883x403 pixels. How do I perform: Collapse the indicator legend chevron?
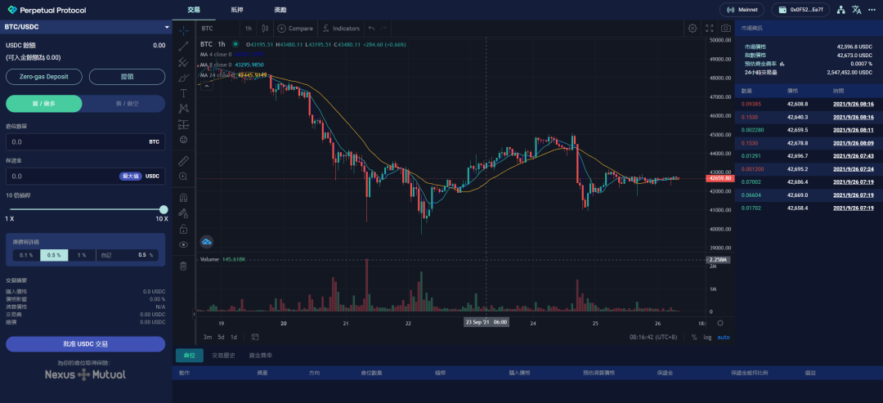coord(207,86)
